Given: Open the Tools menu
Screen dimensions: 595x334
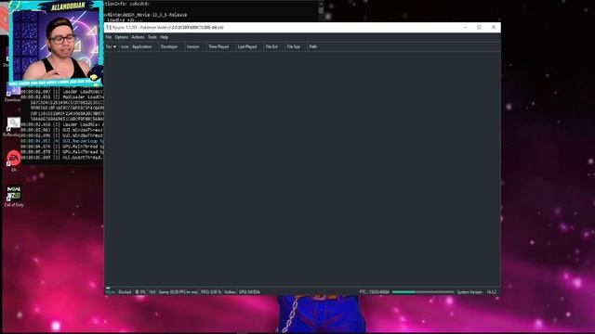Looking at the screenshot, I should click(152, 37).
